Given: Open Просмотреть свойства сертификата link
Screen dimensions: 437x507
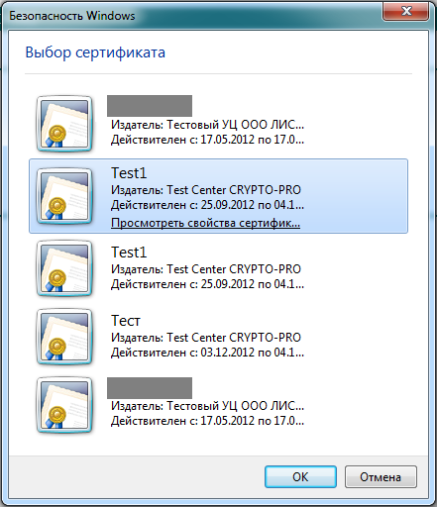Looking at the screenshot, I should click(x=205, y=223).
